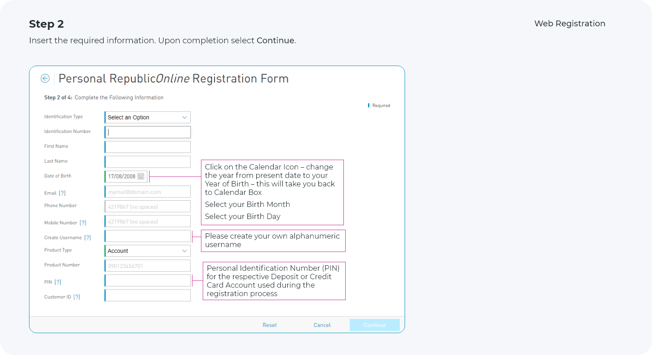
Task: Click the 'Required' legend label
Action: 381,106
